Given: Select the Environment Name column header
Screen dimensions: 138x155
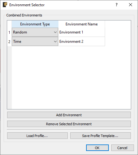Looking at the screenshot, I should 82,24.
